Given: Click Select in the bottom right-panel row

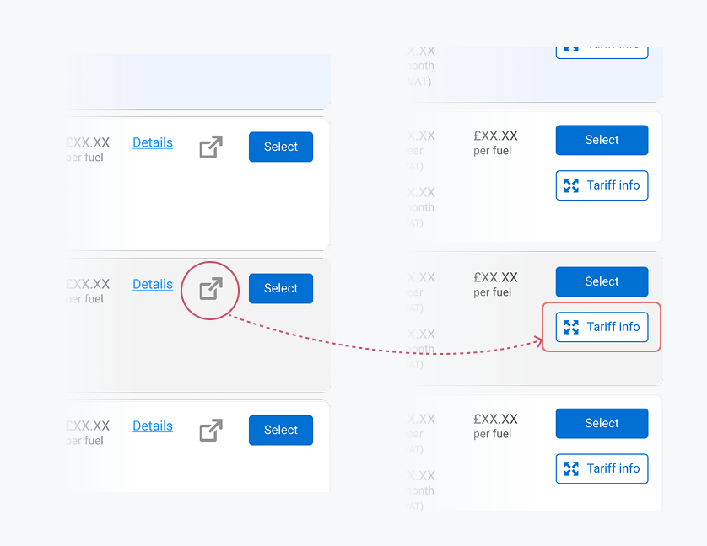Looking at the screenshot, I should click(602, 424).
